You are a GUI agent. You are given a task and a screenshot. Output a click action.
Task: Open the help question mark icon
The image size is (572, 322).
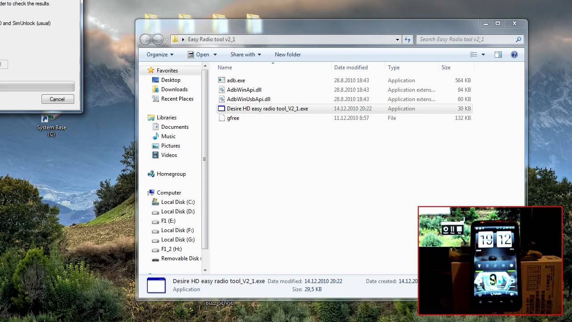[514, 55]
